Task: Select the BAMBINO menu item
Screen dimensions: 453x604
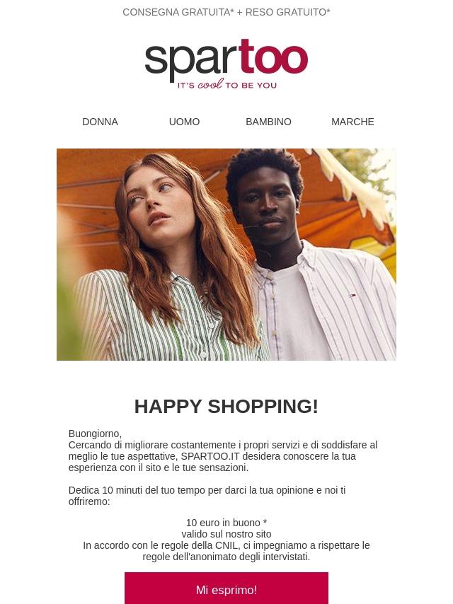Action: tap(268, 122)
